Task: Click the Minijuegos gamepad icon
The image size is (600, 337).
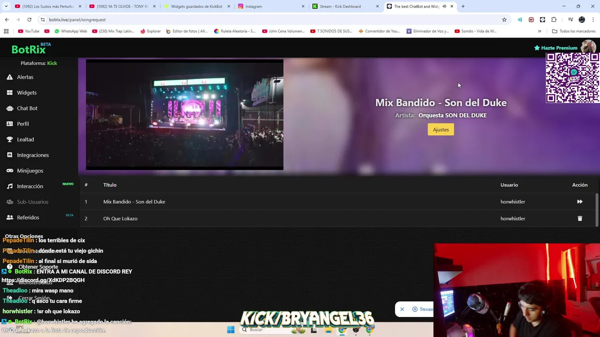Action: (x=9, y=171)
